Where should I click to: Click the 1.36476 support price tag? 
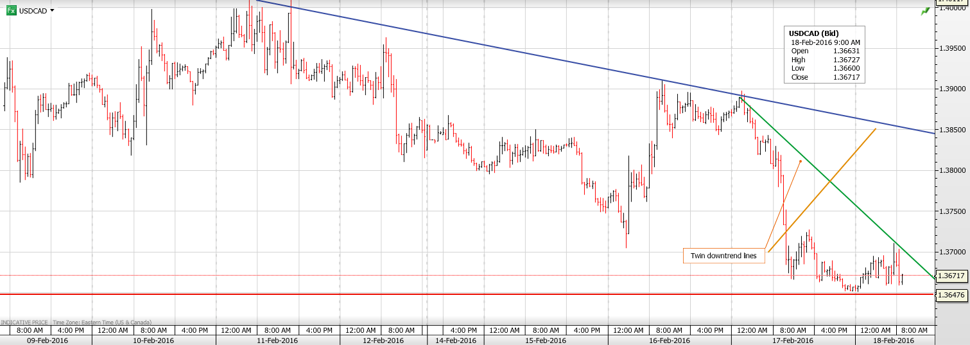pos(953,295)
